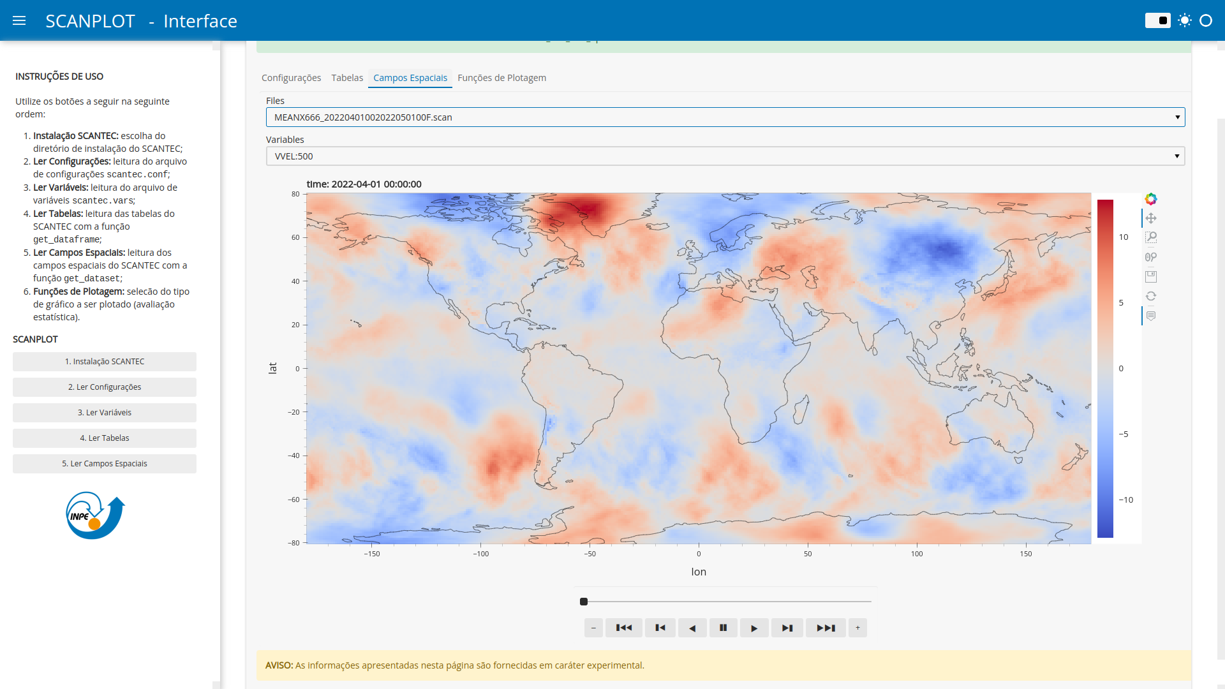Select MEANX666 file from dropdown
The height and width of the screenshot is (689, 1225).
(x=724, y=117)
